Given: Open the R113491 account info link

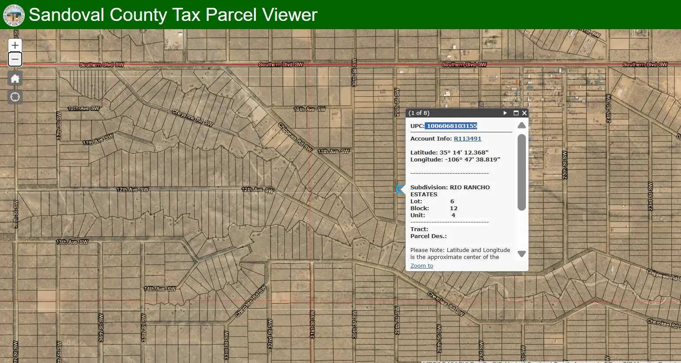Looking at the screenshot, I should click(467, 139).
